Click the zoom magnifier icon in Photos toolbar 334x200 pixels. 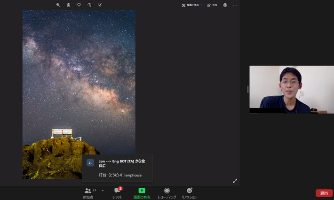coord(58,5)
